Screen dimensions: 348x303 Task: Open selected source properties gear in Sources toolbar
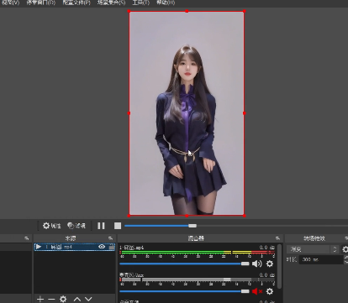(63, 299)
